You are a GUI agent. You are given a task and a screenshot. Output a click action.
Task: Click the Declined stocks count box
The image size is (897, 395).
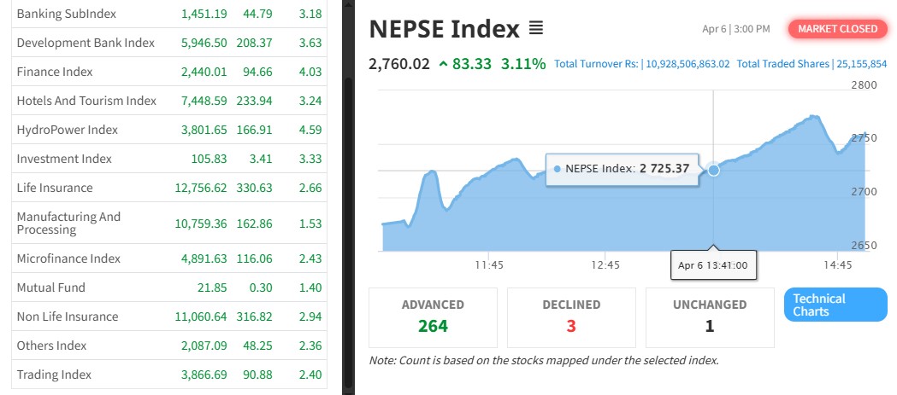pos(571,317)
